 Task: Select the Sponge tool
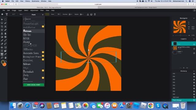[x=6, y=37]
